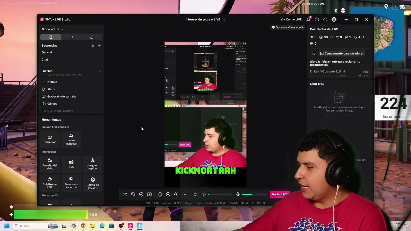Open notifications bell with 8 badge
Viewport: 411px width, 231px height.
pos(308,19)
